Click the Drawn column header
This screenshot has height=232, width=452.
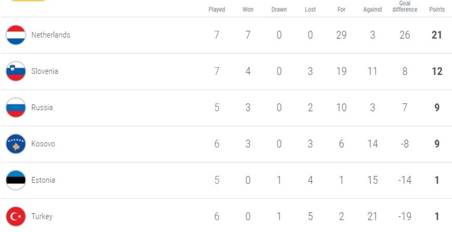pyautogui.click(x=279, y=10)
